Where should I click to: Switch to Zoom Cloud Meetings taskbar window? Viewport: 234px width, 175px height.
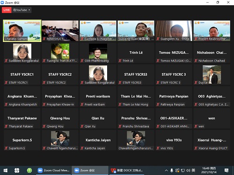(54, 170)
